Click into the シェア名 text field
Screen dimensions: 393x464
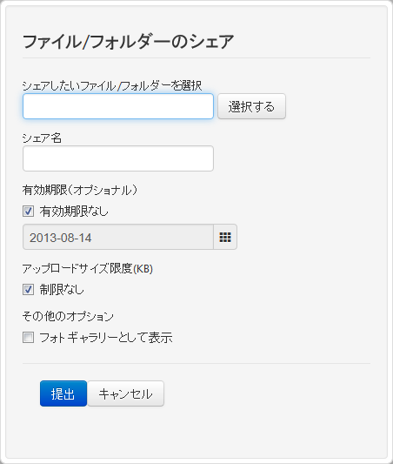click(118, 158)
